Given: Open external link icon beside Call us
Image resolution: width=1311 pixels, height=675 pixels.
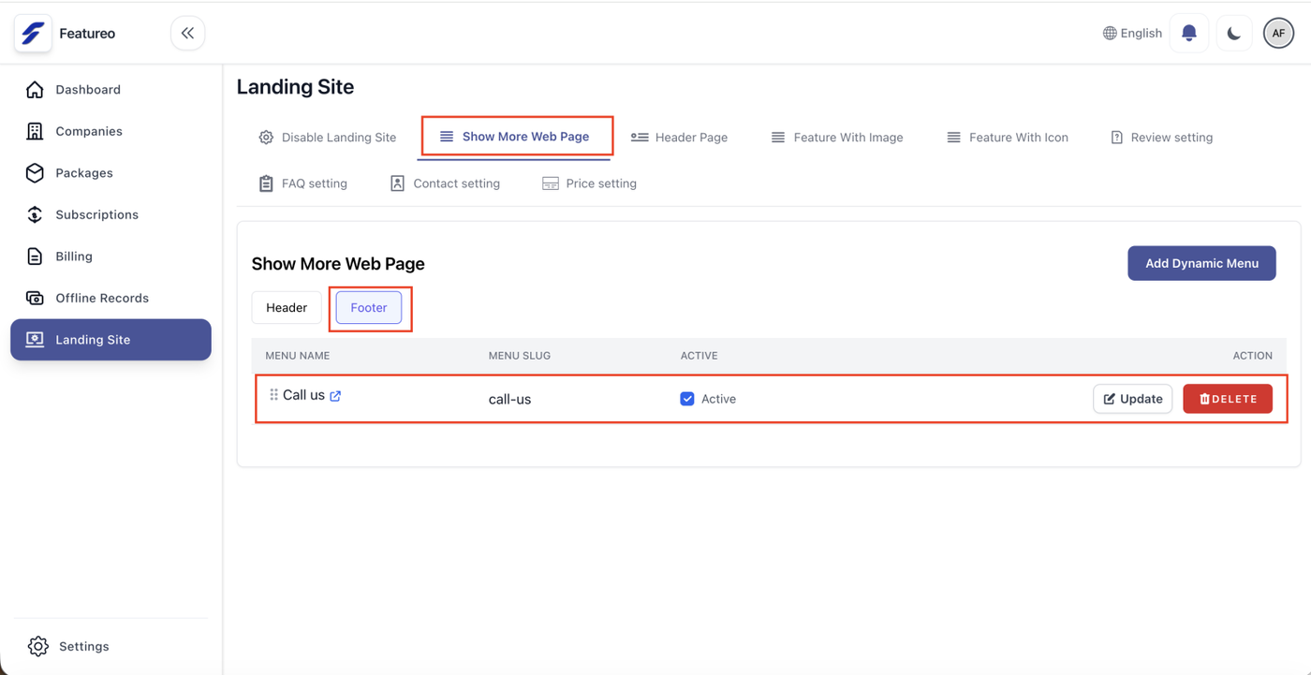Looking at the screenshot, I should 335,396.
